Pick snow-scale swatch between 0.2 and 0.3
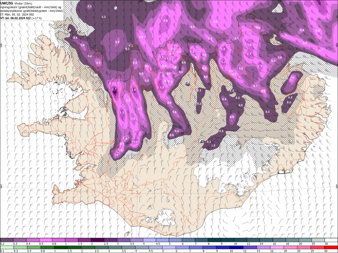 (x=7, y=240)
